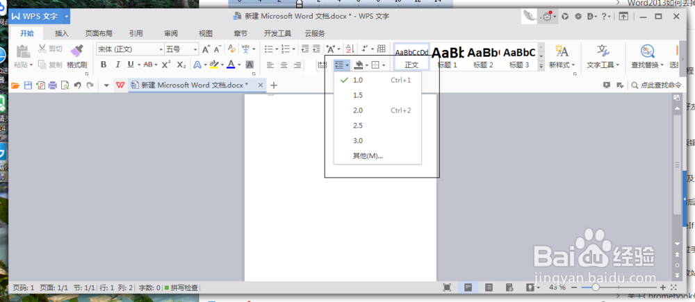Click the 剪切 cut button
This screenshot has height=302, width=695.
coord(51,49)
